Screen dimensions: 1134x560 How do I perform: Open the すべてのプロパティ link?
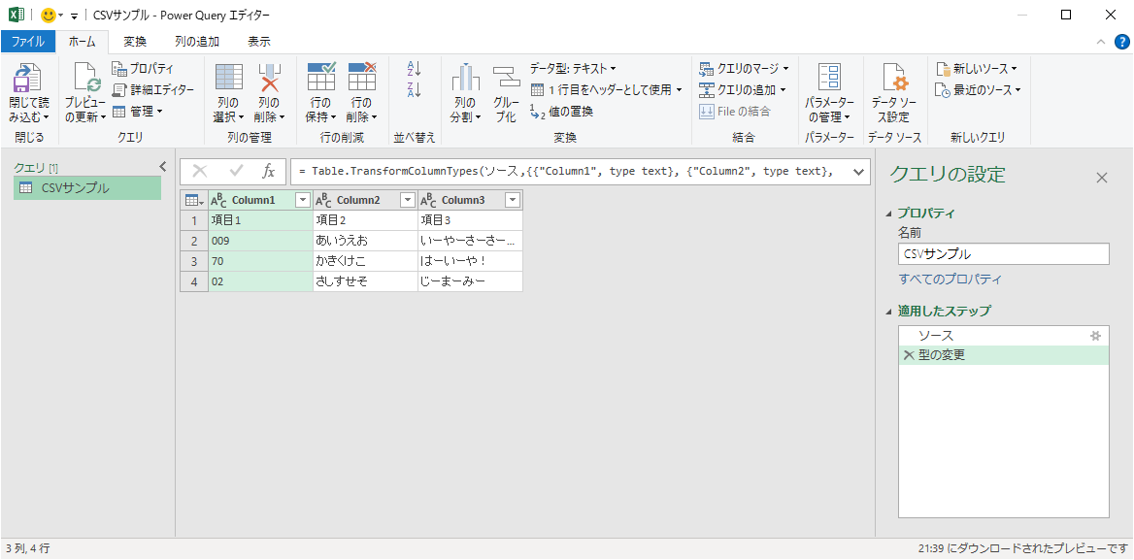951,280
